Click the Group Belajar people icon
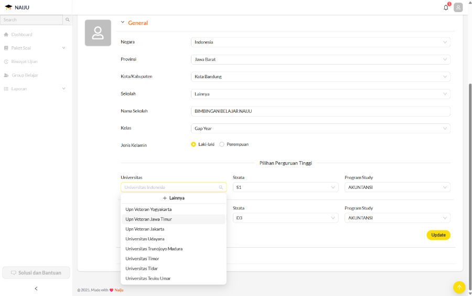This screenshot has width=472, height=296. 6,75
